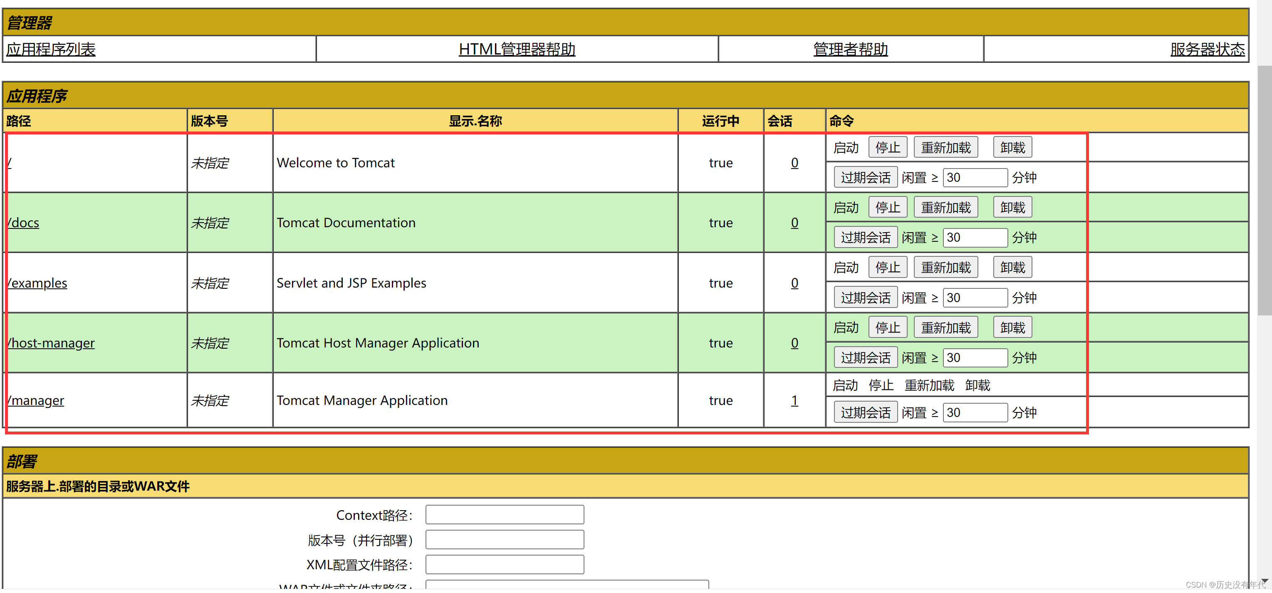This screenshot has height=593, width=1272.
Task: Open HTML管理器帮助 link
Action: (517, 50)
